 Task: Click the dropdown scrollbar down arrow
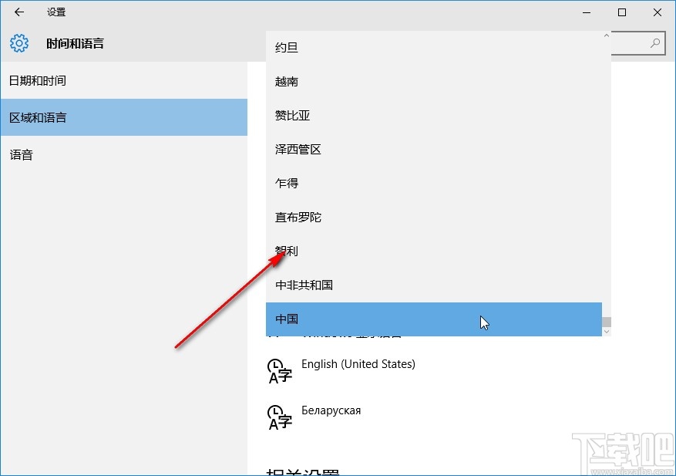(607, 330)
